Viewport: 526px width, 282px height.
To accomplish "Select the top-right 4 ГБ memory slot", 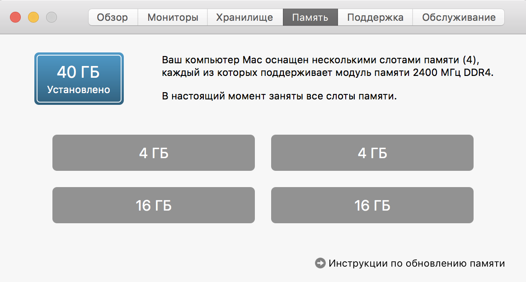I will click(372, 153).
